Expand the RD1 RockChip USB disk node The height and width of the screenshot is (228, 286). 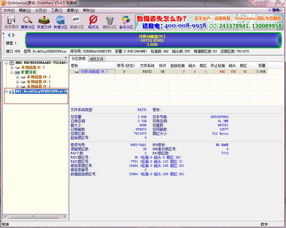(x=6, y=91)
